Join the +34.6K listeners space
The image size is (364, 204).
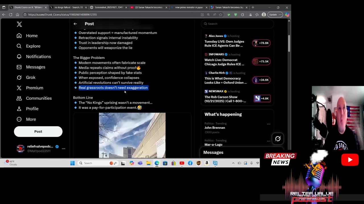pyautogui.click(x=261, y=80)
